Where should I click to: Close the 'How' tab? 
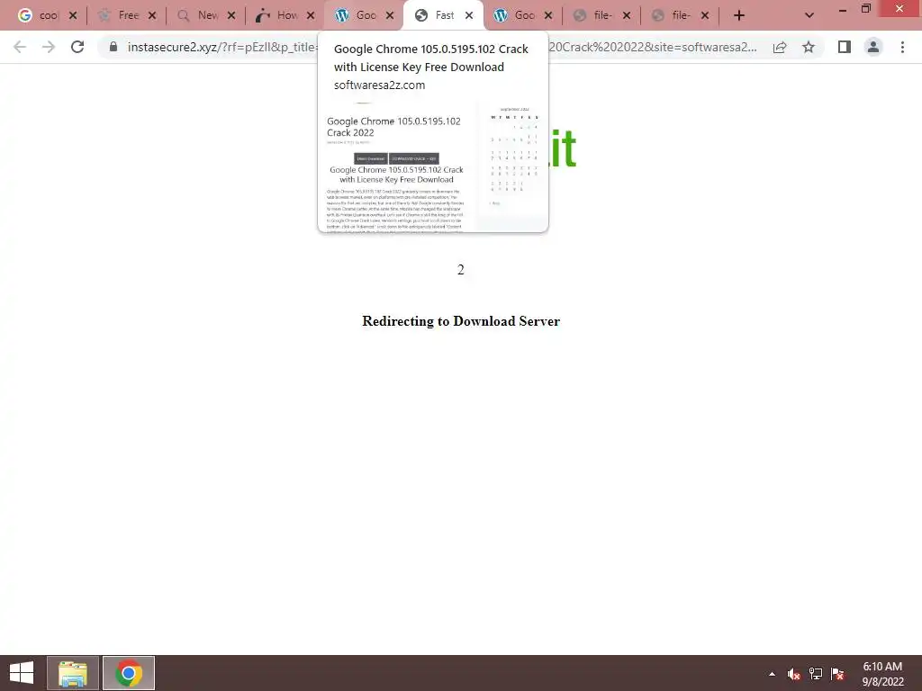point(311,16)
